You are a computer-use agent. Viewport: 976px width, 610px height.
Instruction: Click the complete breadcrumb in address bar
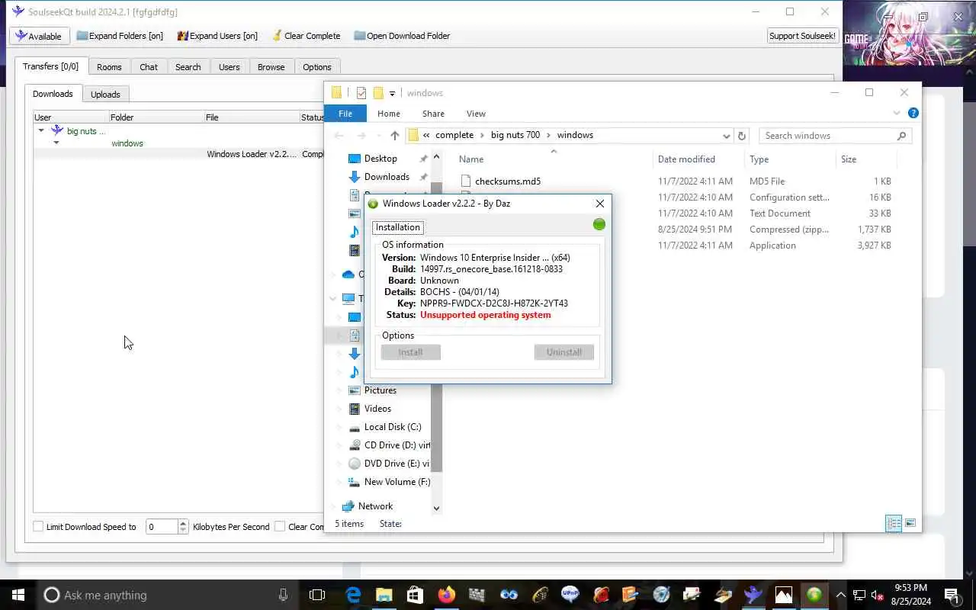point(454,135)
